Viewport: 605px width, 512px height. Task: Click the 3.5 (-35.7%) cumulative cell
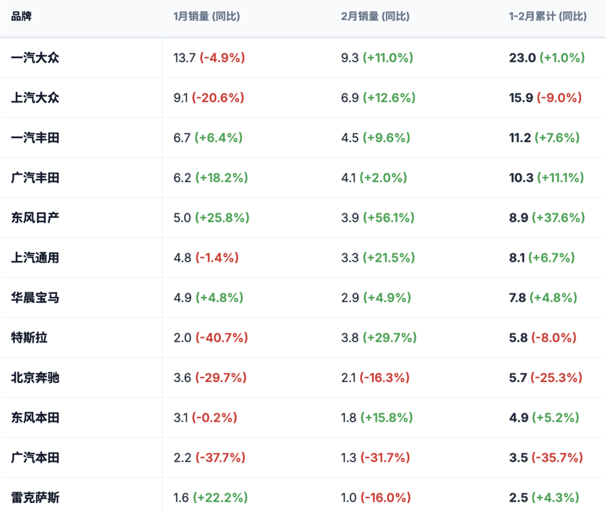[x=546, y=458]
